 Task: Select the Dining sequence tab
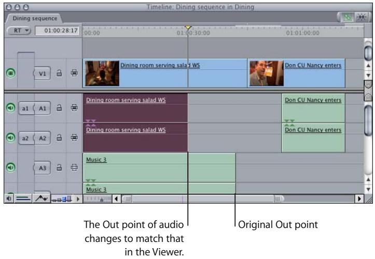coord(35,18)
